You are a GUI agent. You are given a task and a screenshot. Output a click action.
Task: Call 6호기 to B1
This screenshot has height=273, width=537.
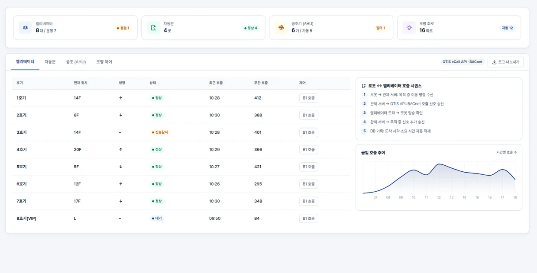(309, 184)
